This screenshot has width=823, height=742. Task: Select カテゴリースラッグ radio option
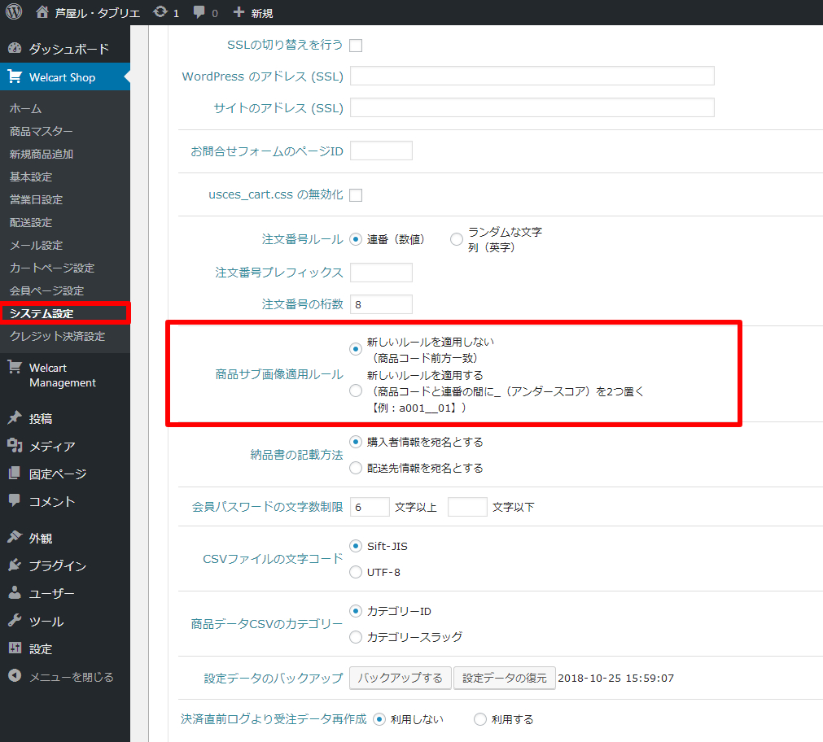356,636
